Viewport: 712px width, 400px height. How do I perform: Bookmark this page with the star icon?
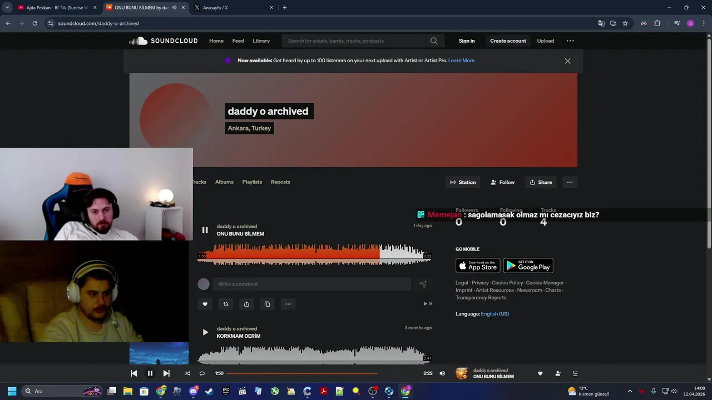click(625, 23)
